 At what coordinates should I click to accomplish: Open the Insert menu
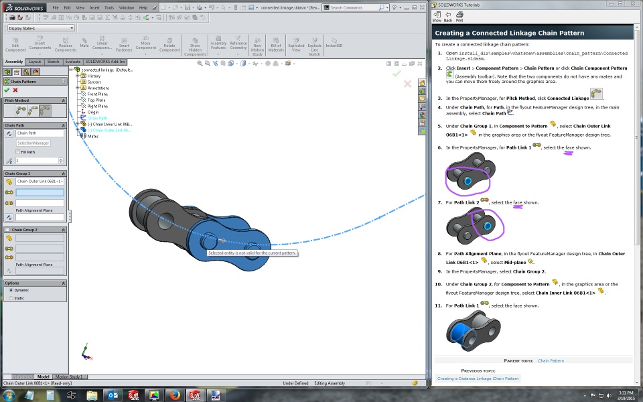(x=94, y=7)
